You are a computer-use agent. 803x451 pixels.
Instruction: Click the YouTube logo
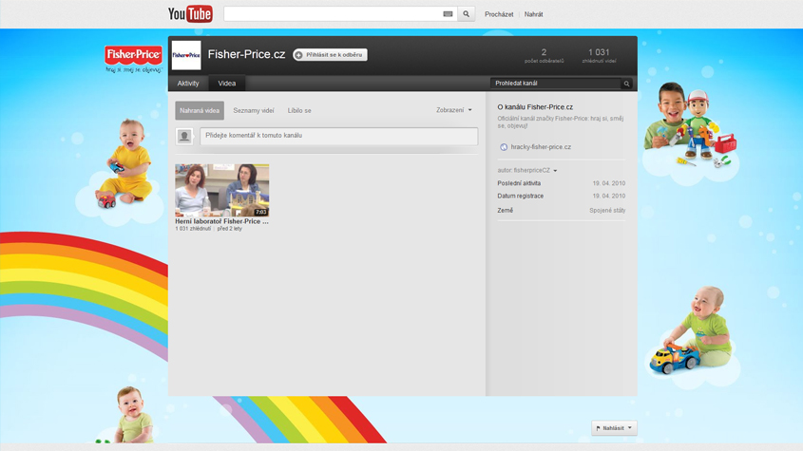point(190,14)
